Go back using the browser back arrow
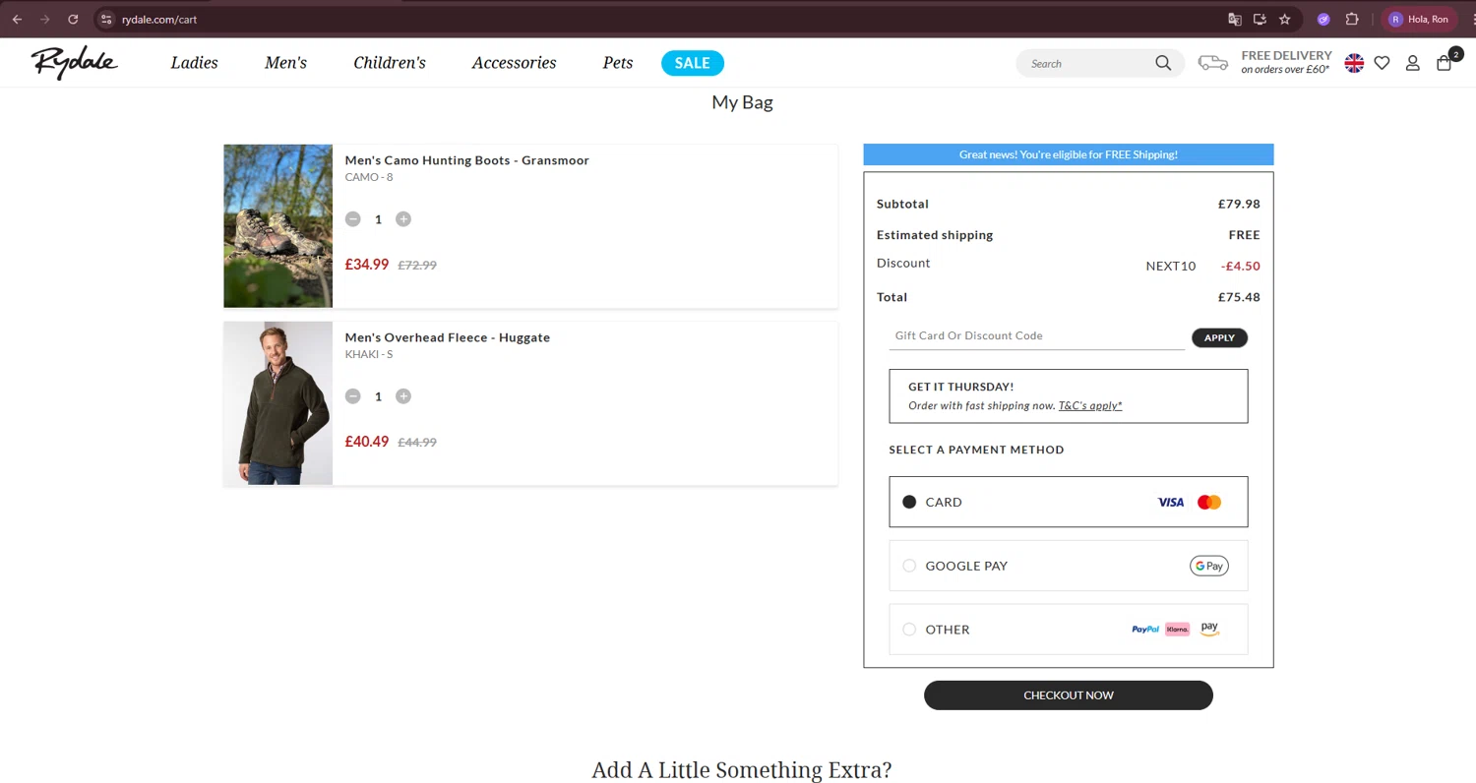The image size is (1476, 783). 17,19
